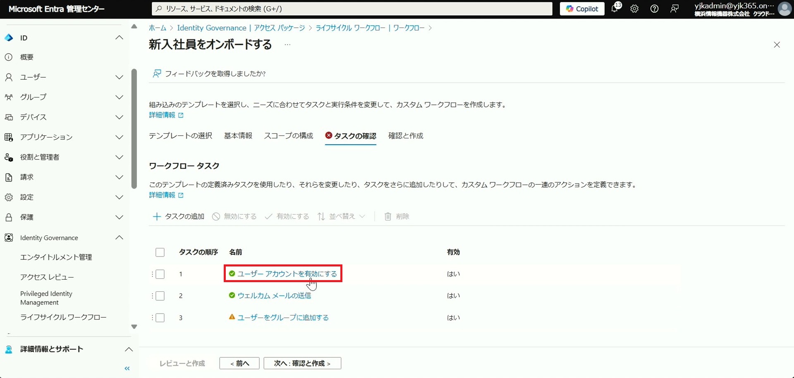Screen dimensions: 794x378
Task: Expand the ユーザー menu chevron
Action: tap(119, 77)
